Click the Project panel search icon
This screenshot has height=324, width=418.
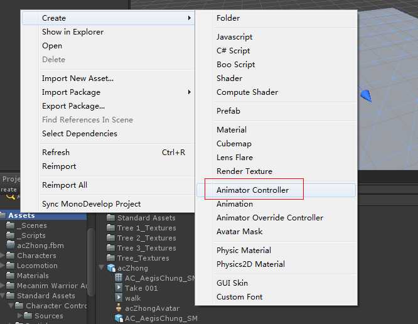pyautogui.click(x=11, y=197)
